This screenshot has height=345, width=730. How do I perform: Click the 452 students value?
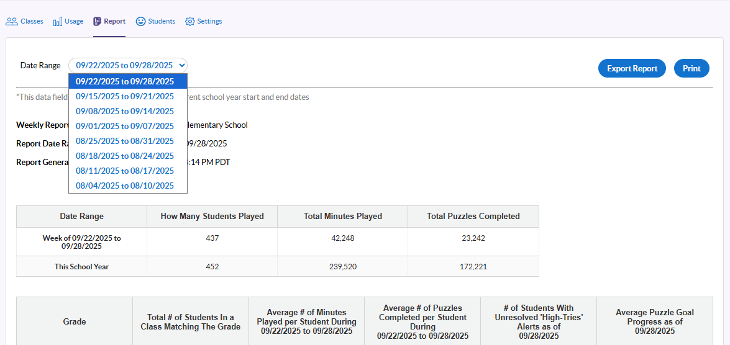(212, 267)
